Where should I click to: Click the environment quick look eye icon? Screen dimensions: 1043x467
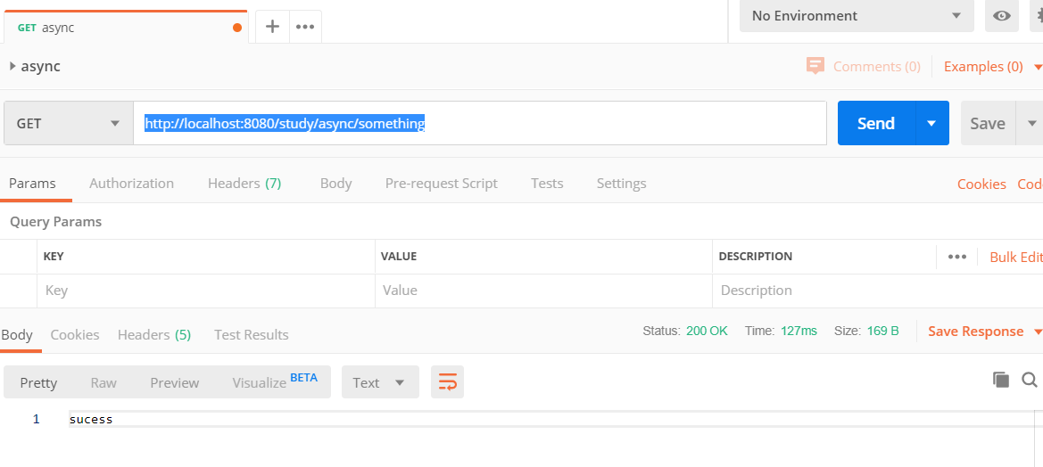pyautogui.click(x=1001, y=15)
